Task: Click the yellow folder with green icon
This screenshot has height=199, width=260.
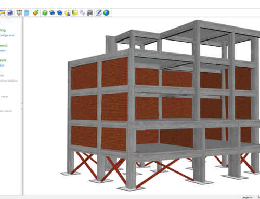Action: 75,12
